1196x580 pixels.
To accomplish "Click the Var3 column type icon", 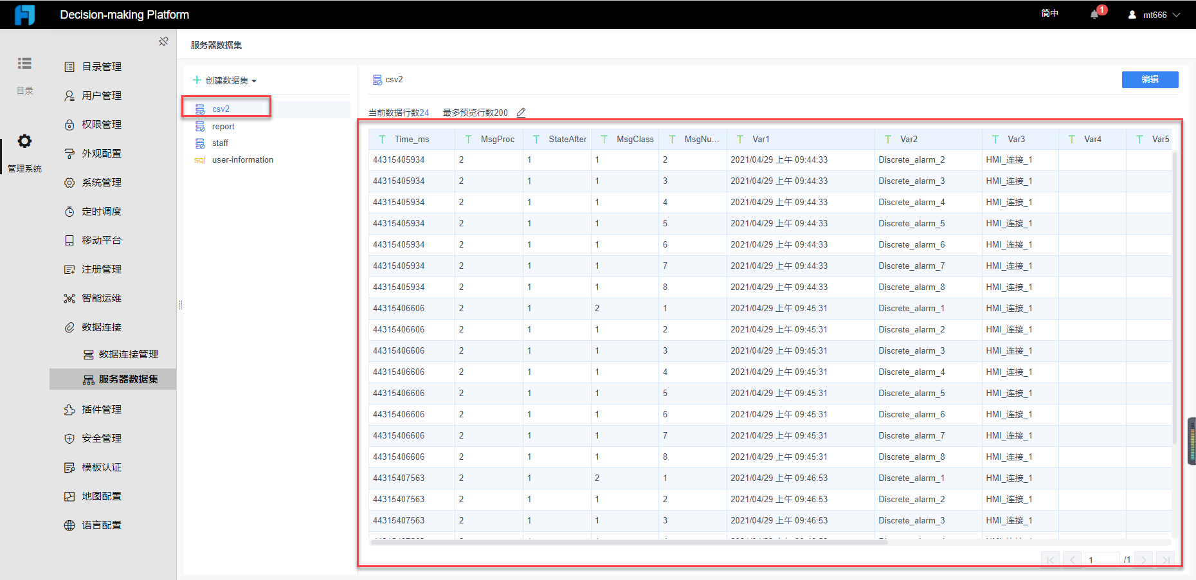I will (995, 140).
